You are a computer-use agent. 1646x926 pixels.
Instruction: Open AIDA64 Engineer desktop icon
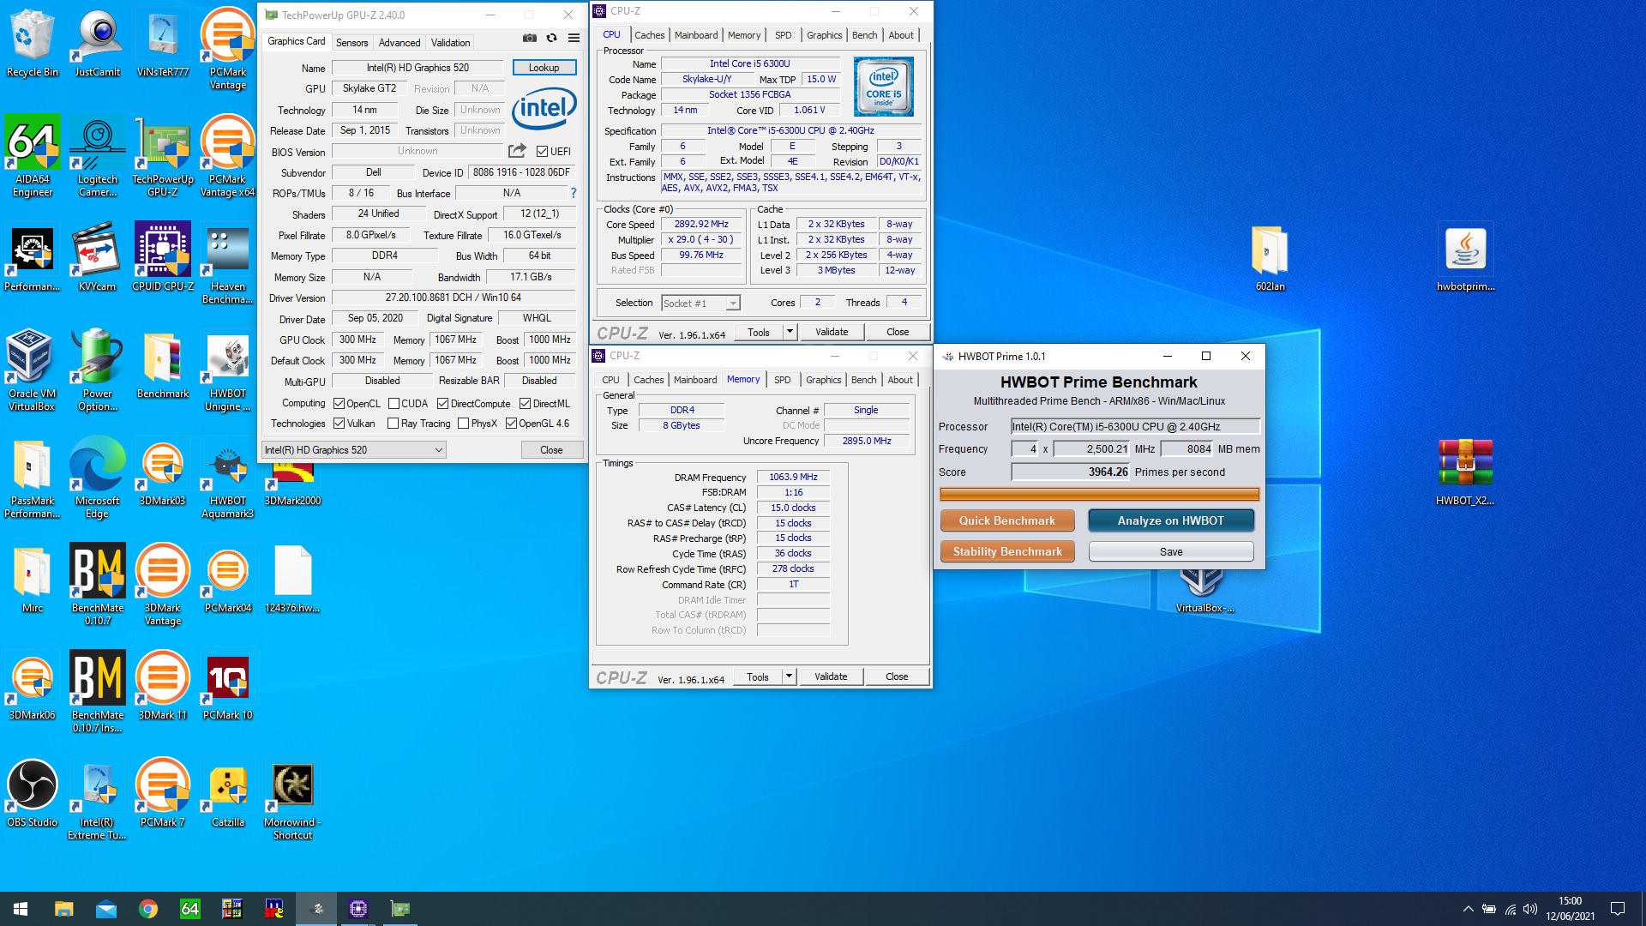tap(33, 156)
